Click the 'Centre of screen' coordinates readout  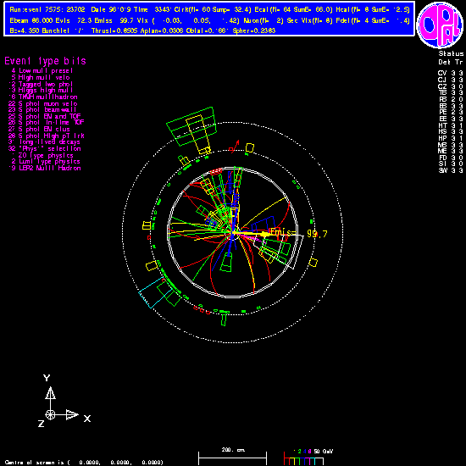tap(84, 463)
